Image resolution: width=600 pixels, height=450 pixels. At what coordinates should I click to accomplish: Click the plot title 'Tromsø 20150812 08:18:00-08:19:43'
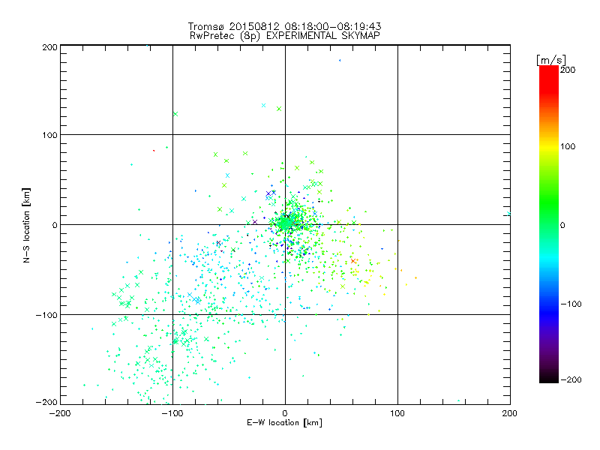click(x=284, y=26)
